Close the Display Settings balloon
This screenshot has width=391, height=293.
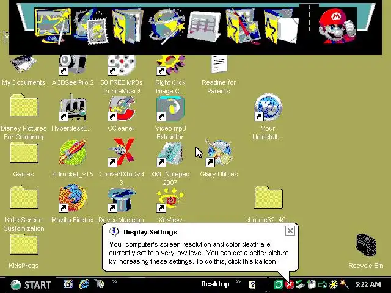pyautogui.click(x=290, y=231)
